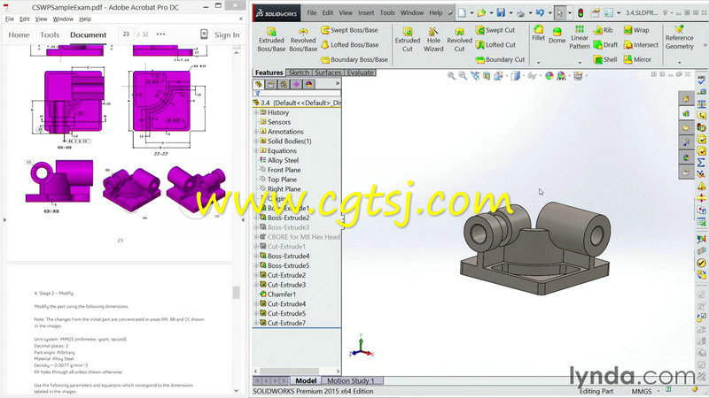The width and height of the screenshot is (709, 398).
Task: Apply the Fillet tool
Action: coord(538,34)
